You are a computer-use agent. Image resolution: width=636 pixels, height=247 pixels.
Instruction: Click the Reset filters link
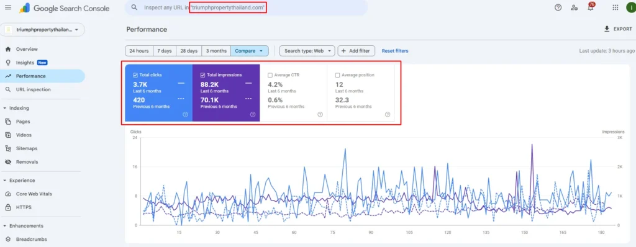pyautogui.click(x=395, y=51)
